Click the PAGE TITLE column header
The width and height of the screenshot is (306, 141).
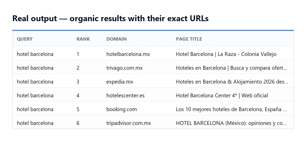[x=189, y=39]
